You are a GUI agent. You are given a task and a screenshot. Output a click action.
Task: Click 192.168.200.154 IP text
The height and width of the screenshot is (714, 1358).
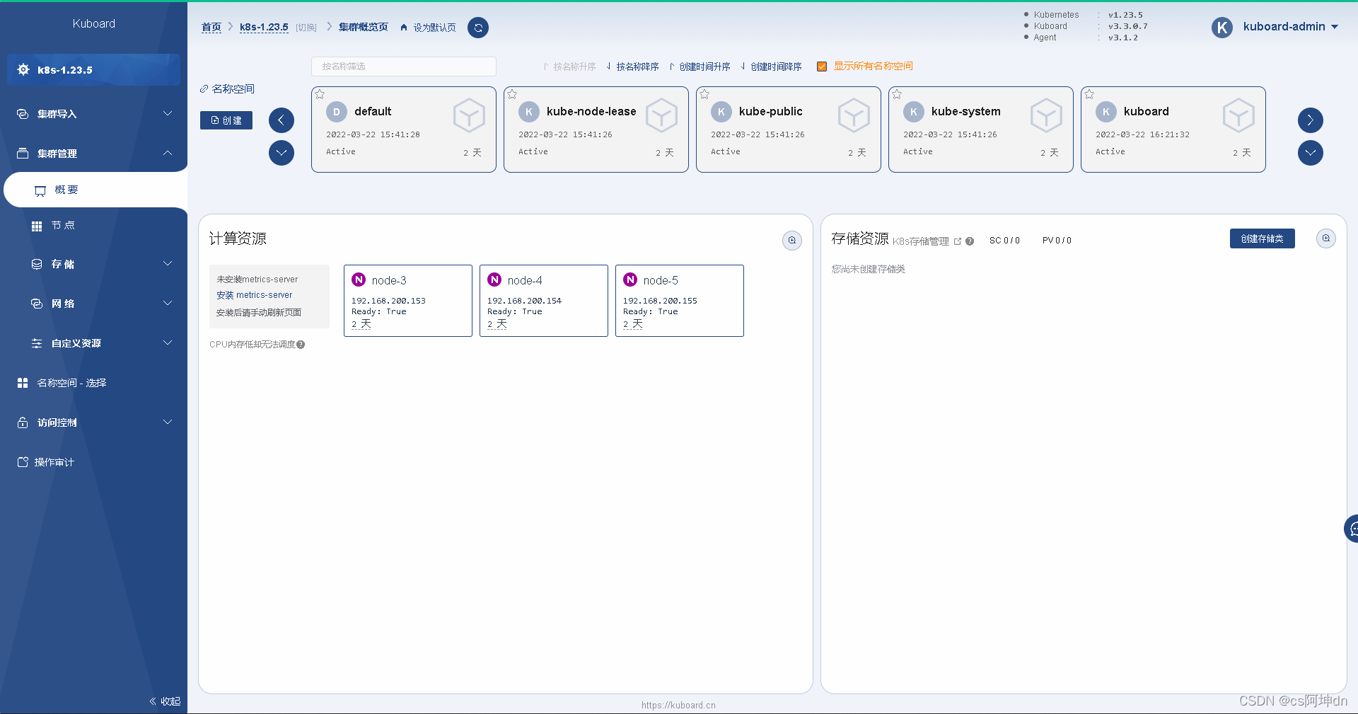524,301
